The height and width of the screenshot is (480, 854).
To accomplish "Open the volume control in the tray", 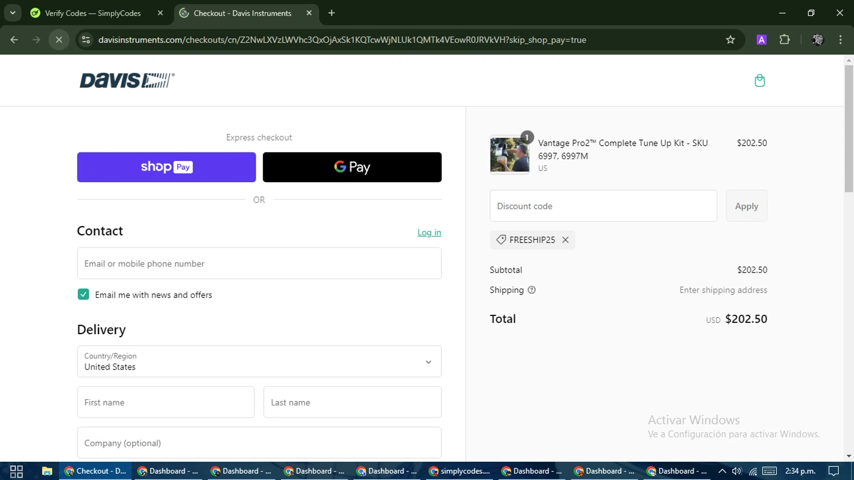I will 737,471.
